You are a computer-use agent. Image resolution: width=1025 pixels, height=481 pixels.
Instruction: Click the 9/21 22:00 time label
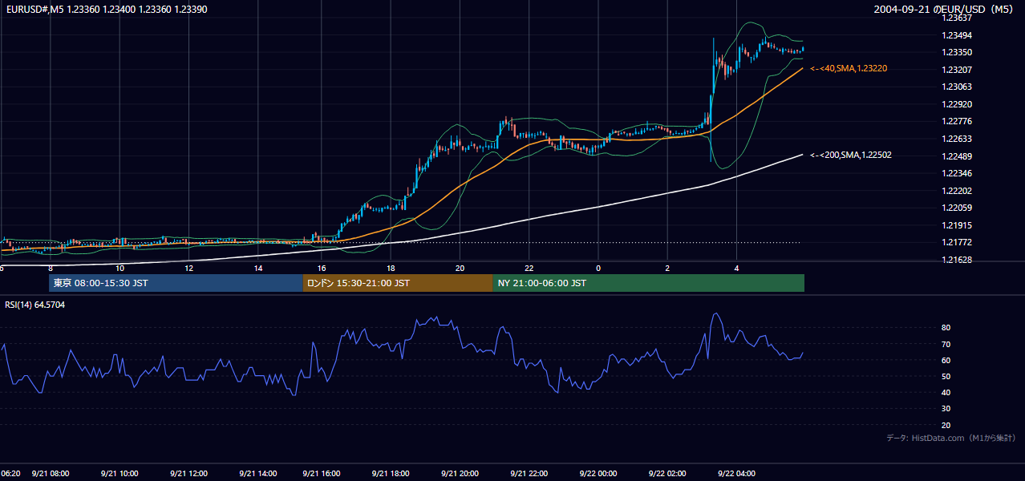pyautogui.click(x=529, y=473)
